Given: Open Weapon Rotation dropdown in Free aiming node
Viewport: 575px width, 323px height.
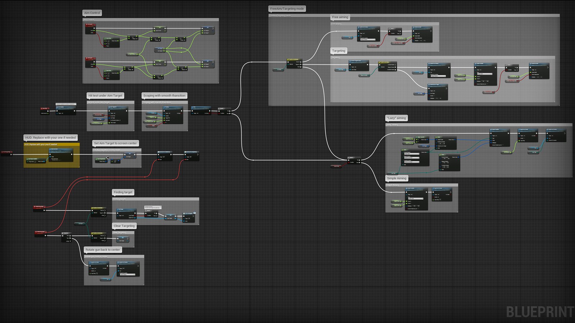Looking at the screenshot, I should tap(367, 39).
